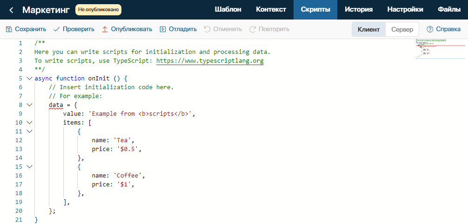Screen dimensions: 468x224
Task: Collapse the items array on line 10
Action: coord(29,122)
